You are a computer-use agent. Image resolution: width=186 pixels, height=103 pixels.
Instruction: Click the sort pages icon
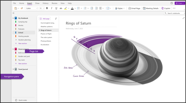point(56,19)
